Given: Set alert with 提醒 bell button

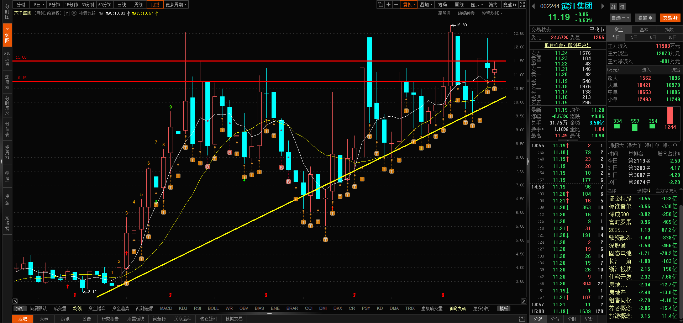Looking at the screenshot, I should click(645, 18).
